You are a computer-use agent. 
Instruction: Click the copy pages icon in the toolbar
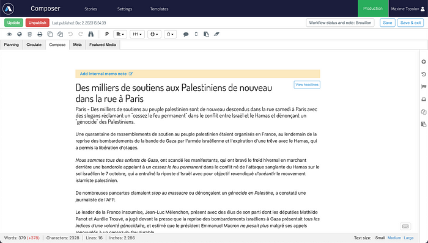(x=50, y=34)
